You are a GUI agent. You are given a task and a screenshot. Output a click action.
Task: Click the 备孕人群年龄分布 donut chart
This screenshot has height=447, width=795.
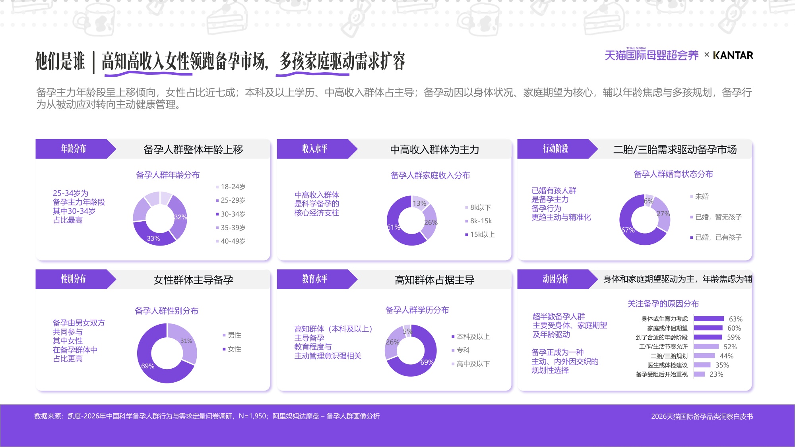(160, 218)
